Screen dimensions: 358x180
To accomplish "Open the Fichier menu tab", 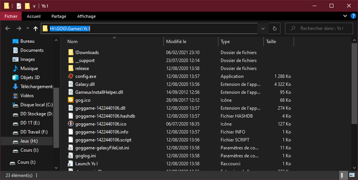I will pyautogui.click(x=11, y=16).
